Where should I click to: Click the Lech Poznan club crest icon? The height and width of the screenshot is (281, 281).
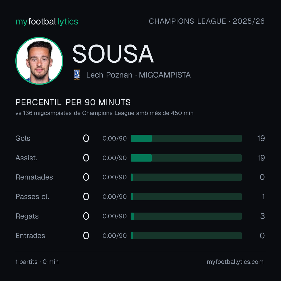pos(77,75)
